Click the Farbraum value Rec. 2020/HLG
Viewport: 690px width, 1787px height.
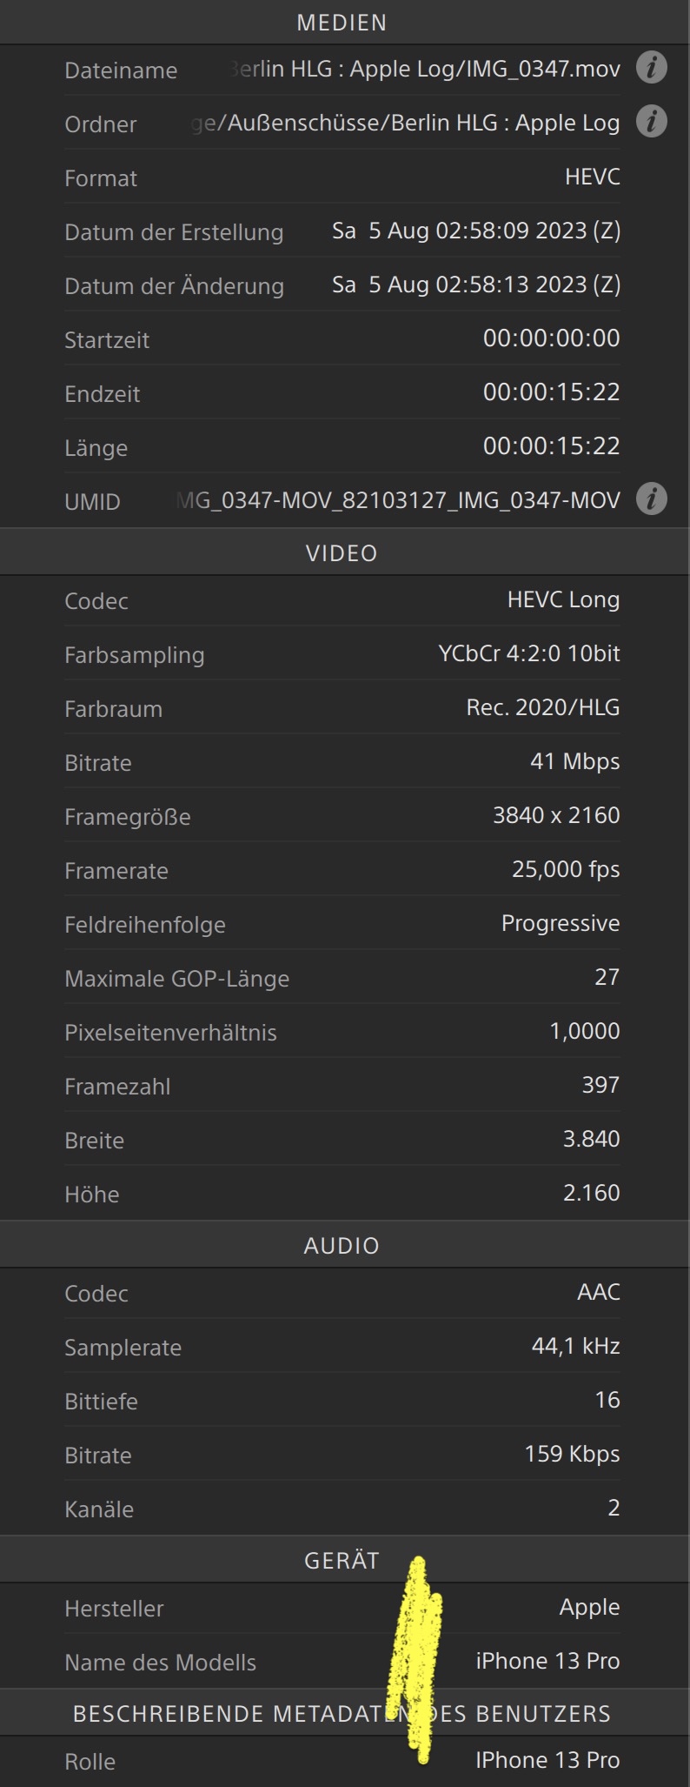point(543,707)
